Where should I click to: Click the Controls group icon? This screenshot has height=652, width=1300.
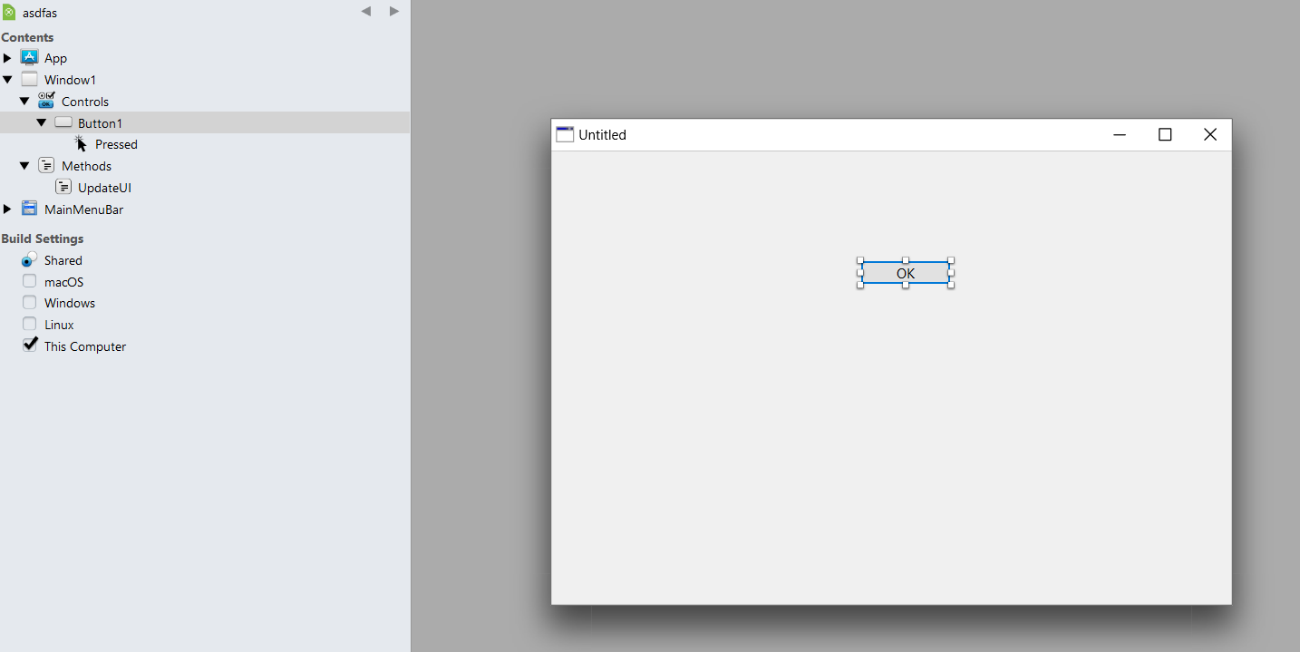point(46,101)
